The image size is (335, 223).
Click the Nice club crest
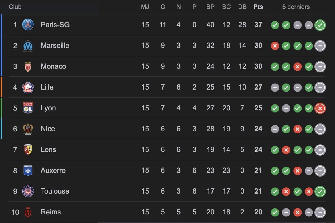coord(28,129)
